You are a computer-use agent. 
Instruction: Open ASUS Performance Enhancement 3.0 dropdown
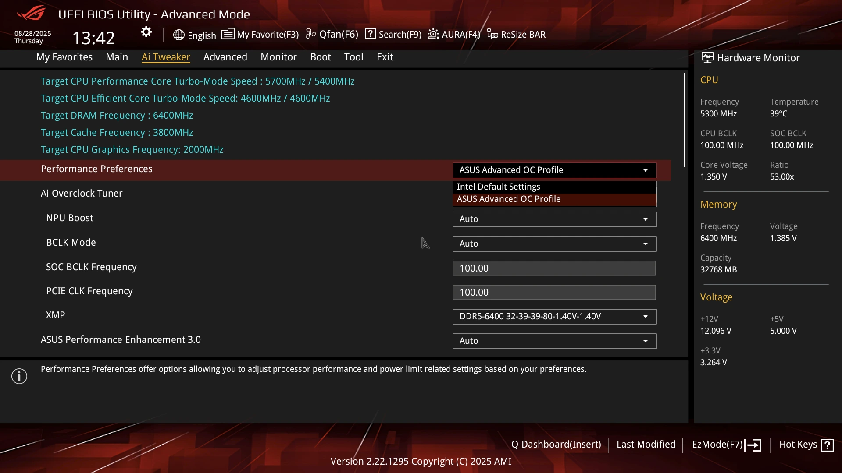click(554, 341)
